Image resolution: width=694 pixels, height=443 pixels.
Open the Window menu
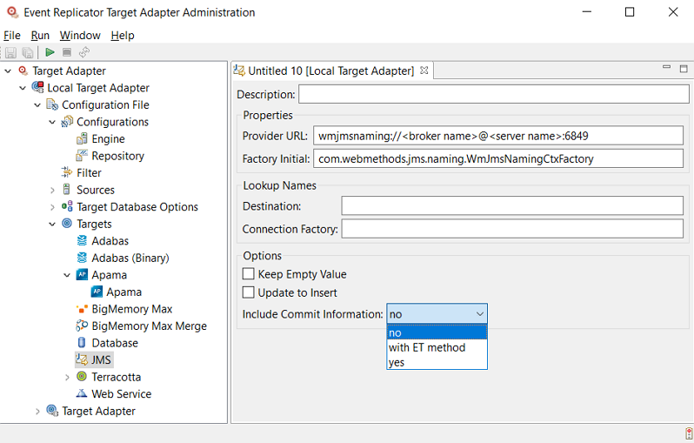[80, 36]
